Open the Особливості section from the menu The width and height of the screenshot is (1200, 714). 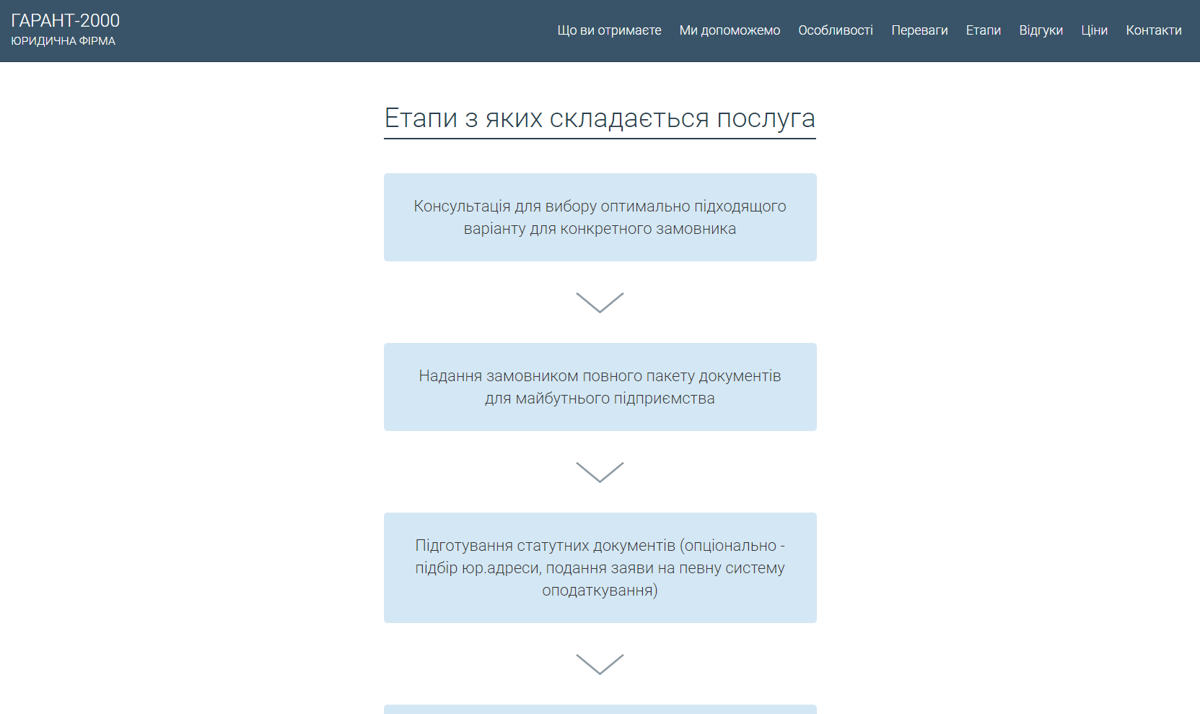pyautogui.click(x=836, y=30)
